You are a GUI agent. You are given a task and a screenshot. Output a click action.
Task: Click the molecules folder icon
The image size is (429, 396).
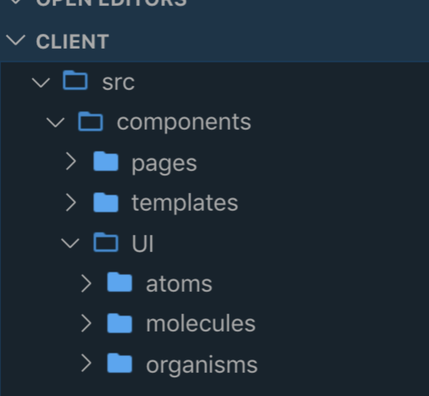tap(120, 323)
